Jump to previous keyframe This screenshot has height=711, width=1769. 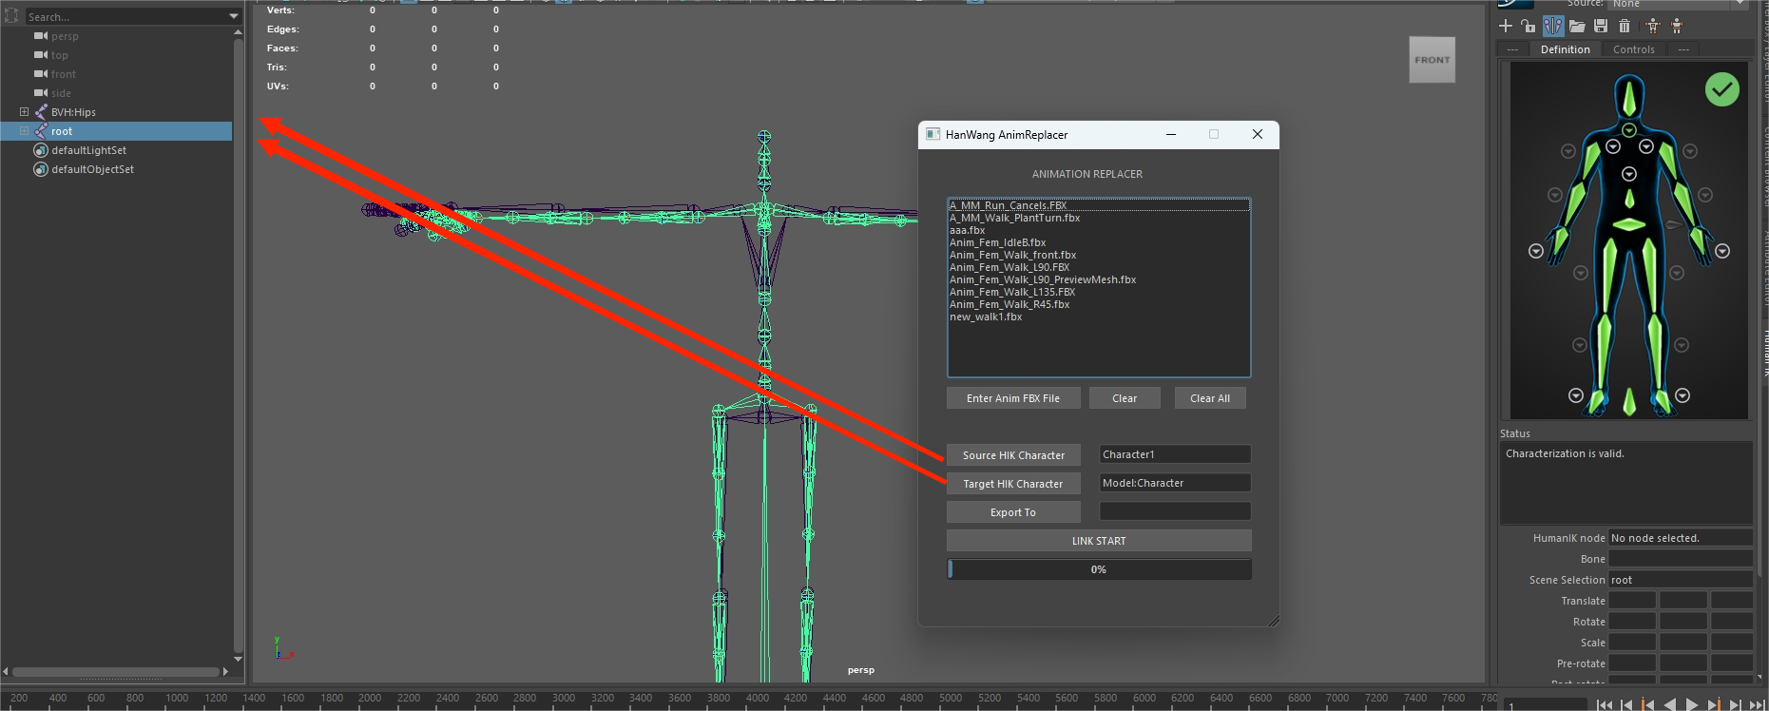[1648, 704]
